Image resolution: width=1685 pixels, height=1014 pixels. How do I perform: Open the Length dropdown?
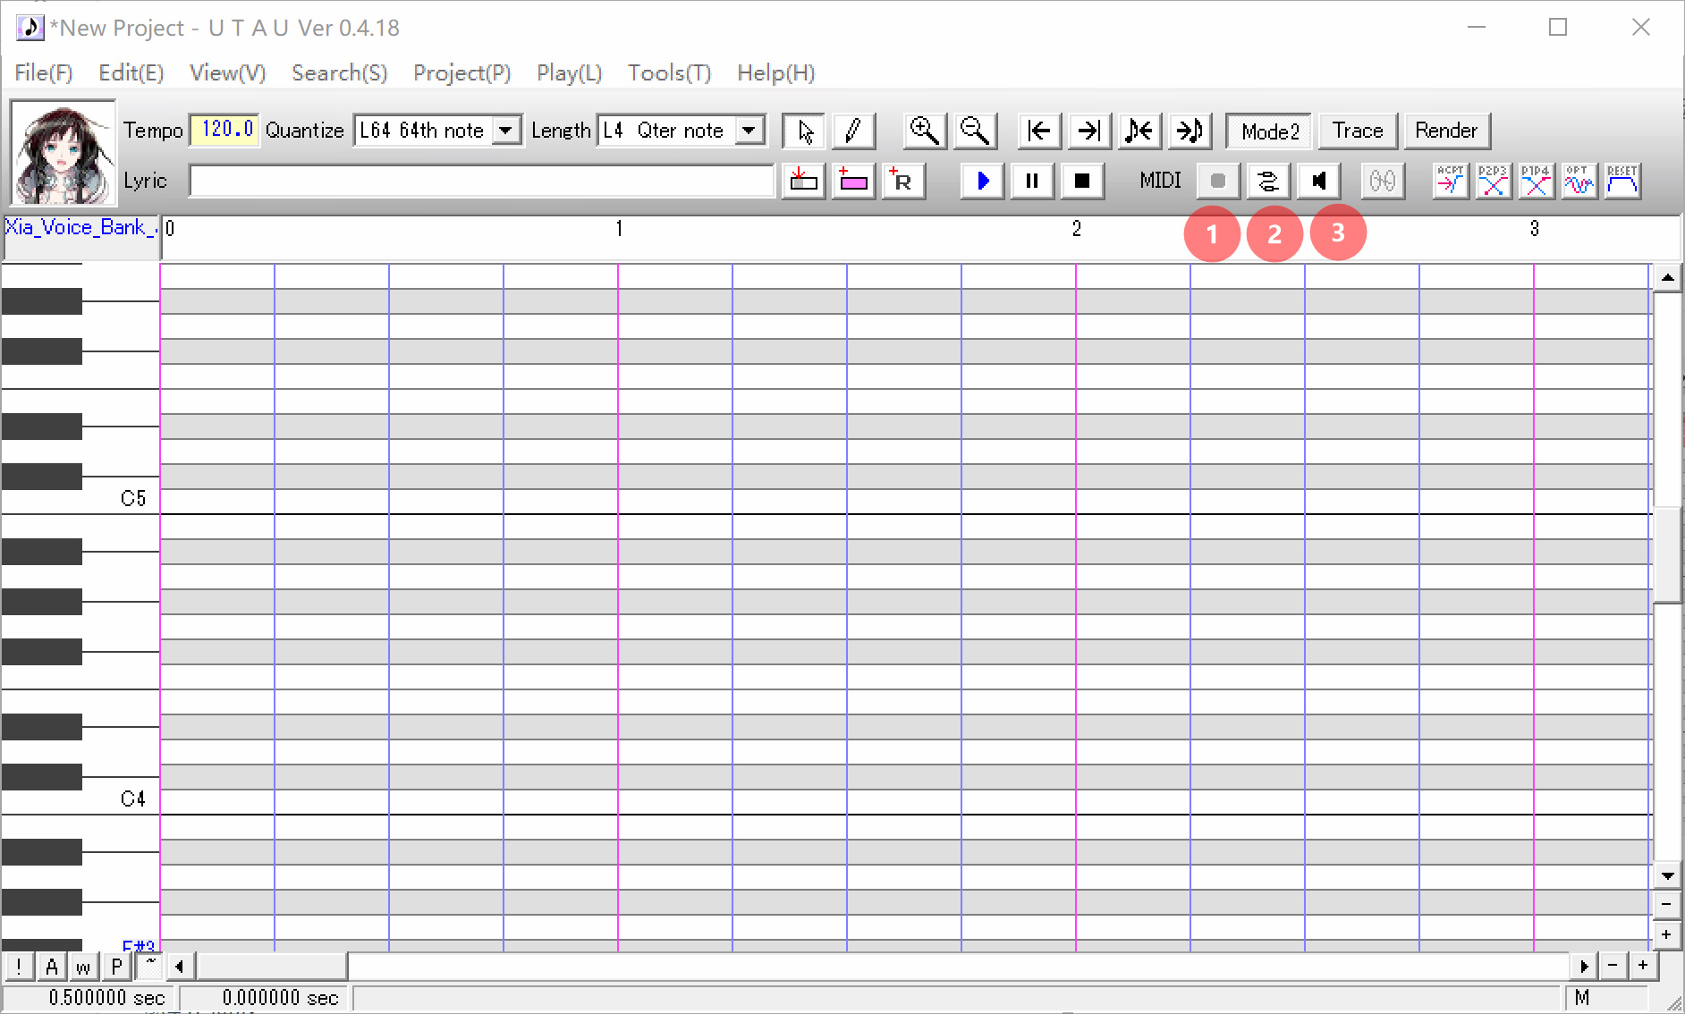(749, 131)
